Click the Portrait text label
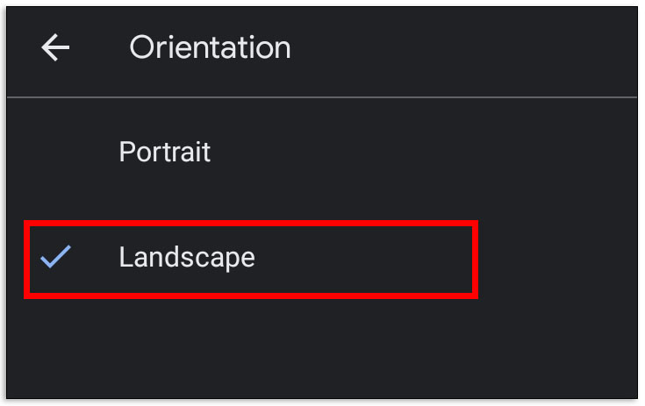This screenshot has width=645, height=406. (165, 152)
